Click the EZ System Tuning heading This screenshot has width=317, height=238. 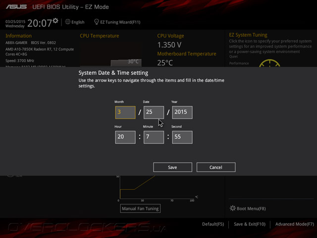click(248, 35)
